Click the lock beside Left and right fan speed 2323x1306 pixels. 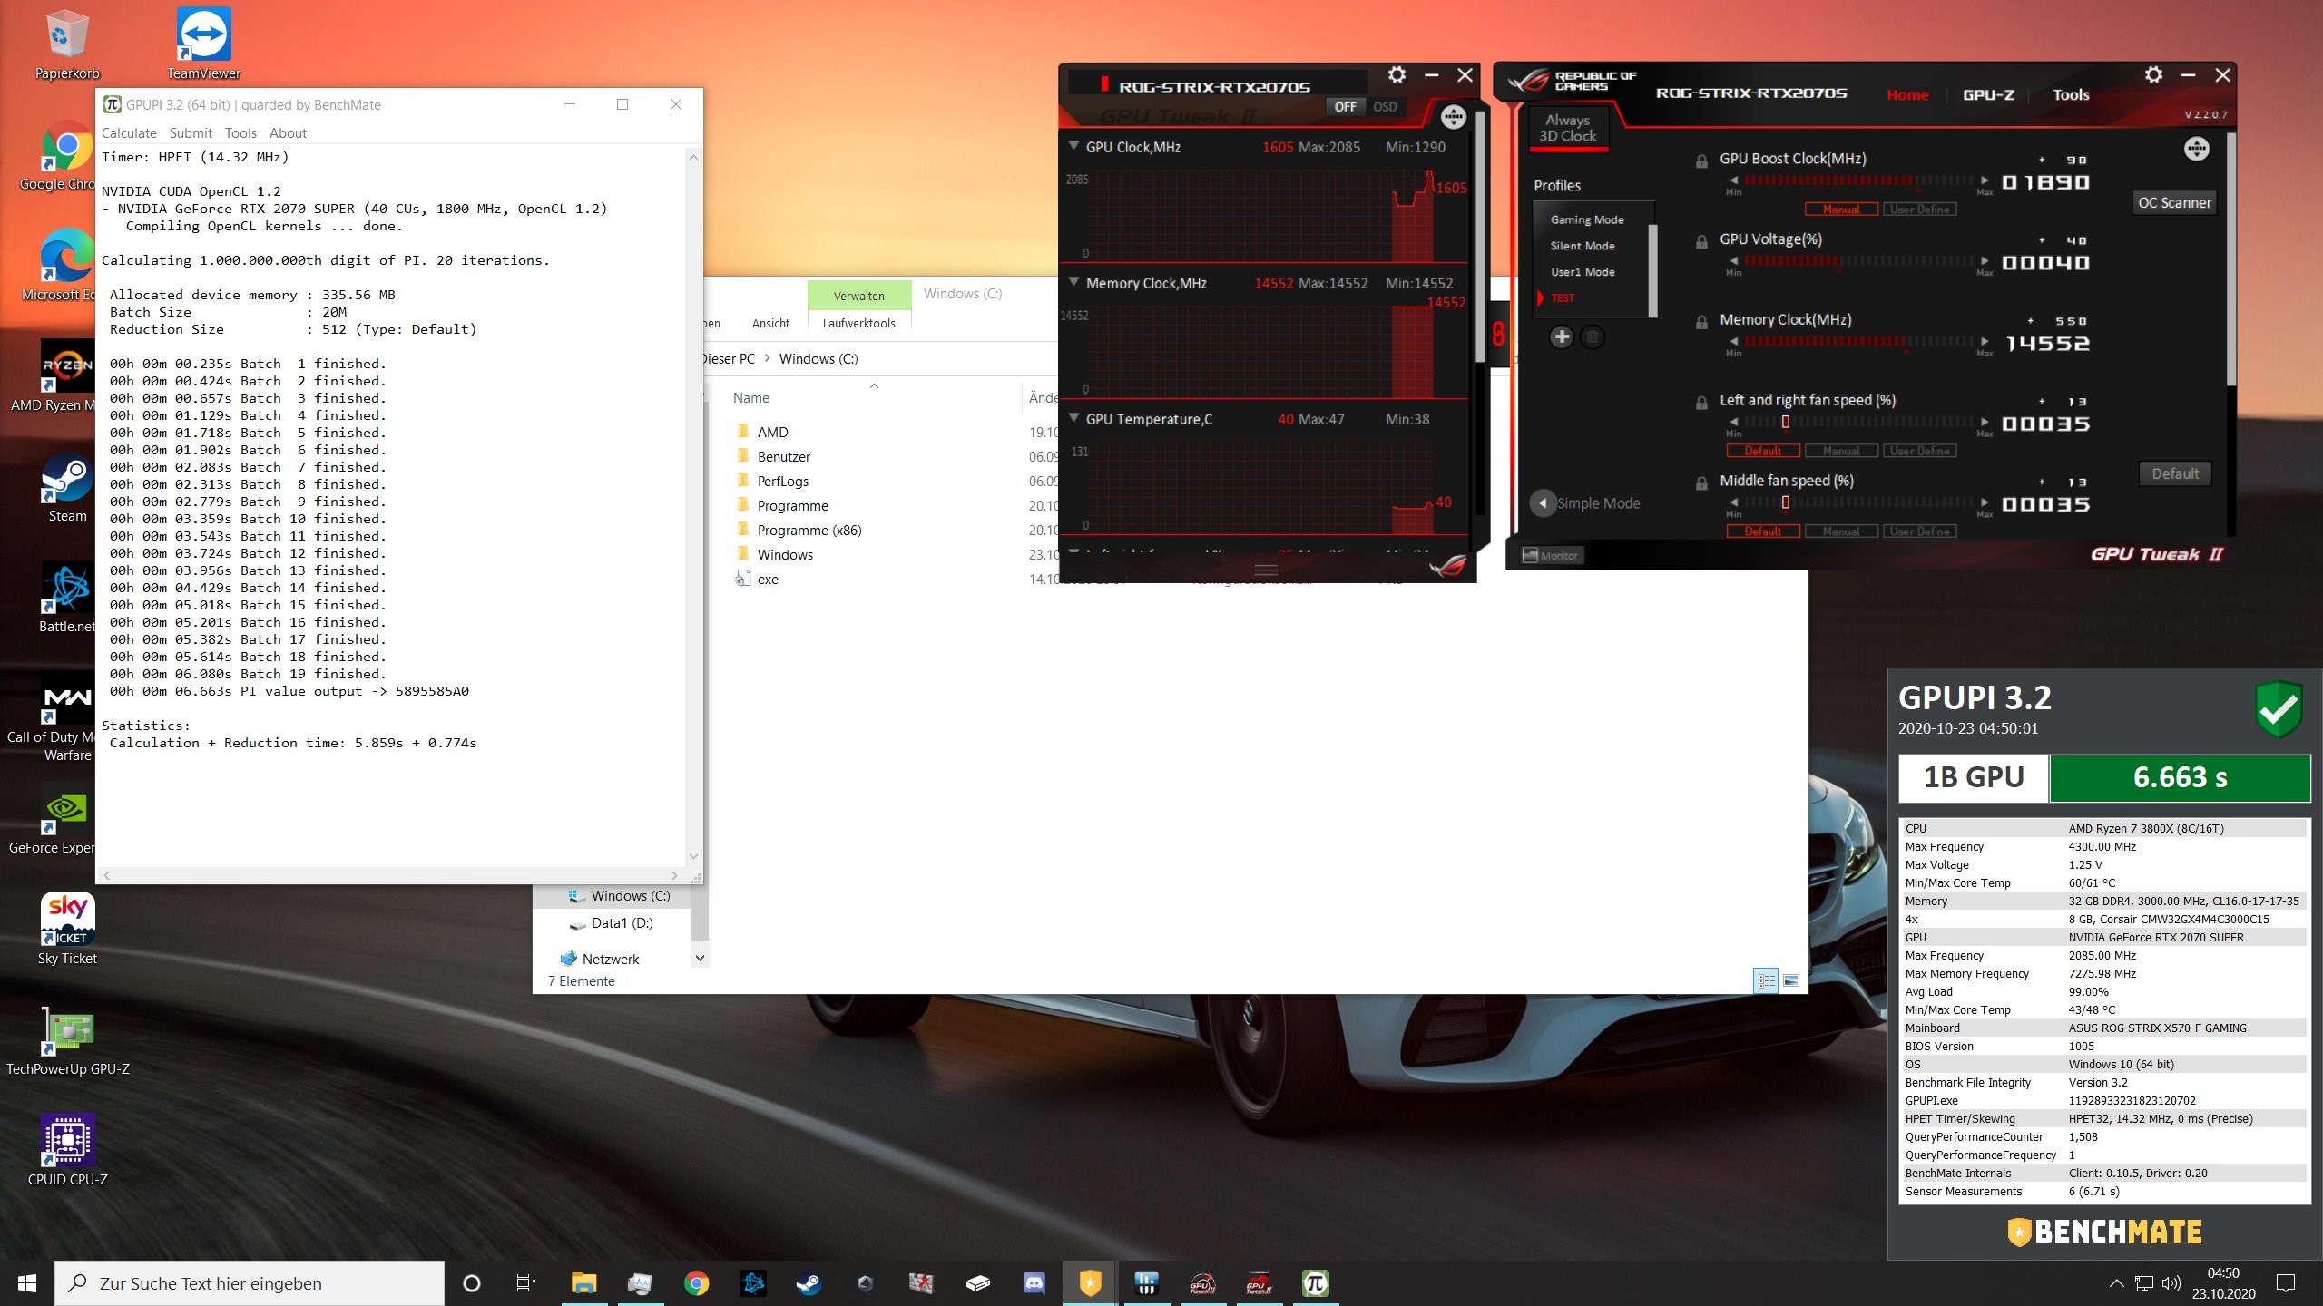[1701, 404]
